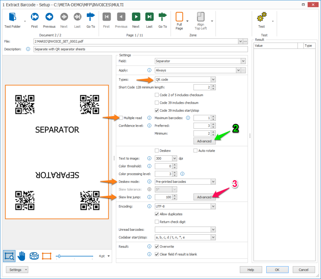This screenshot has height=279, width=321.
Task: Enable the Multiple read checkbox
Action: pyautogui.click(x=122, y=118)
